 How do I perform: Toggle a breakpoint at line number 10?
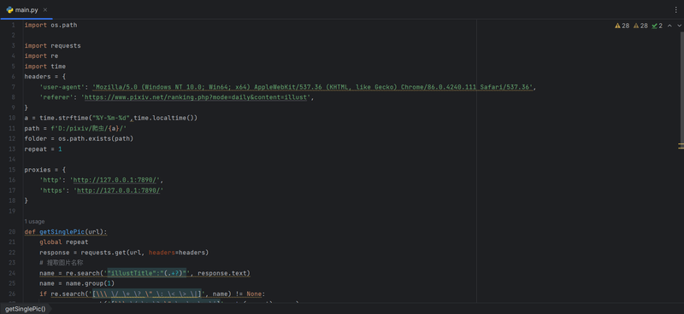click(13, 118)
